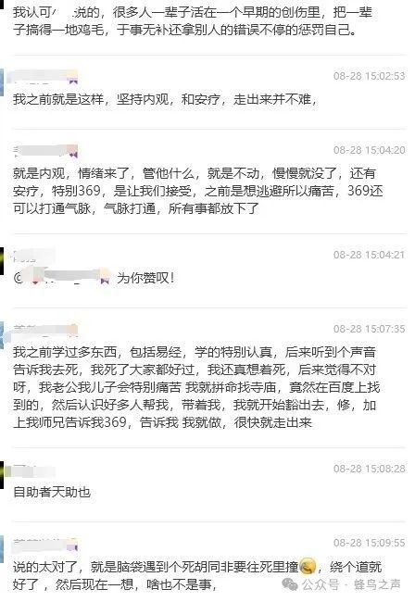
Task: Click the purple badge beside the 15:09:55 username
Action: (x=73, y=546)
